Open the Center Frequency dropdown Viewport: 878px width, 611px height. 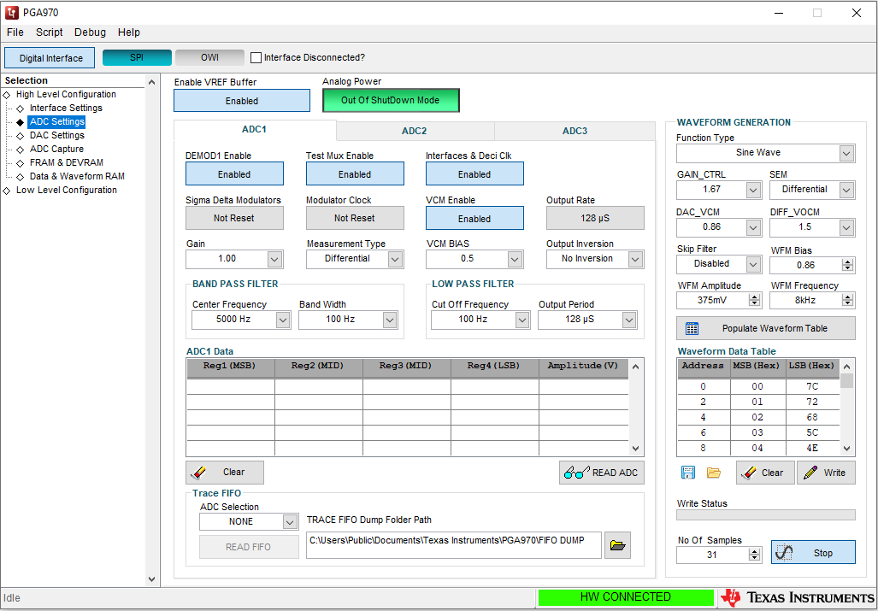tap(283, 320)
